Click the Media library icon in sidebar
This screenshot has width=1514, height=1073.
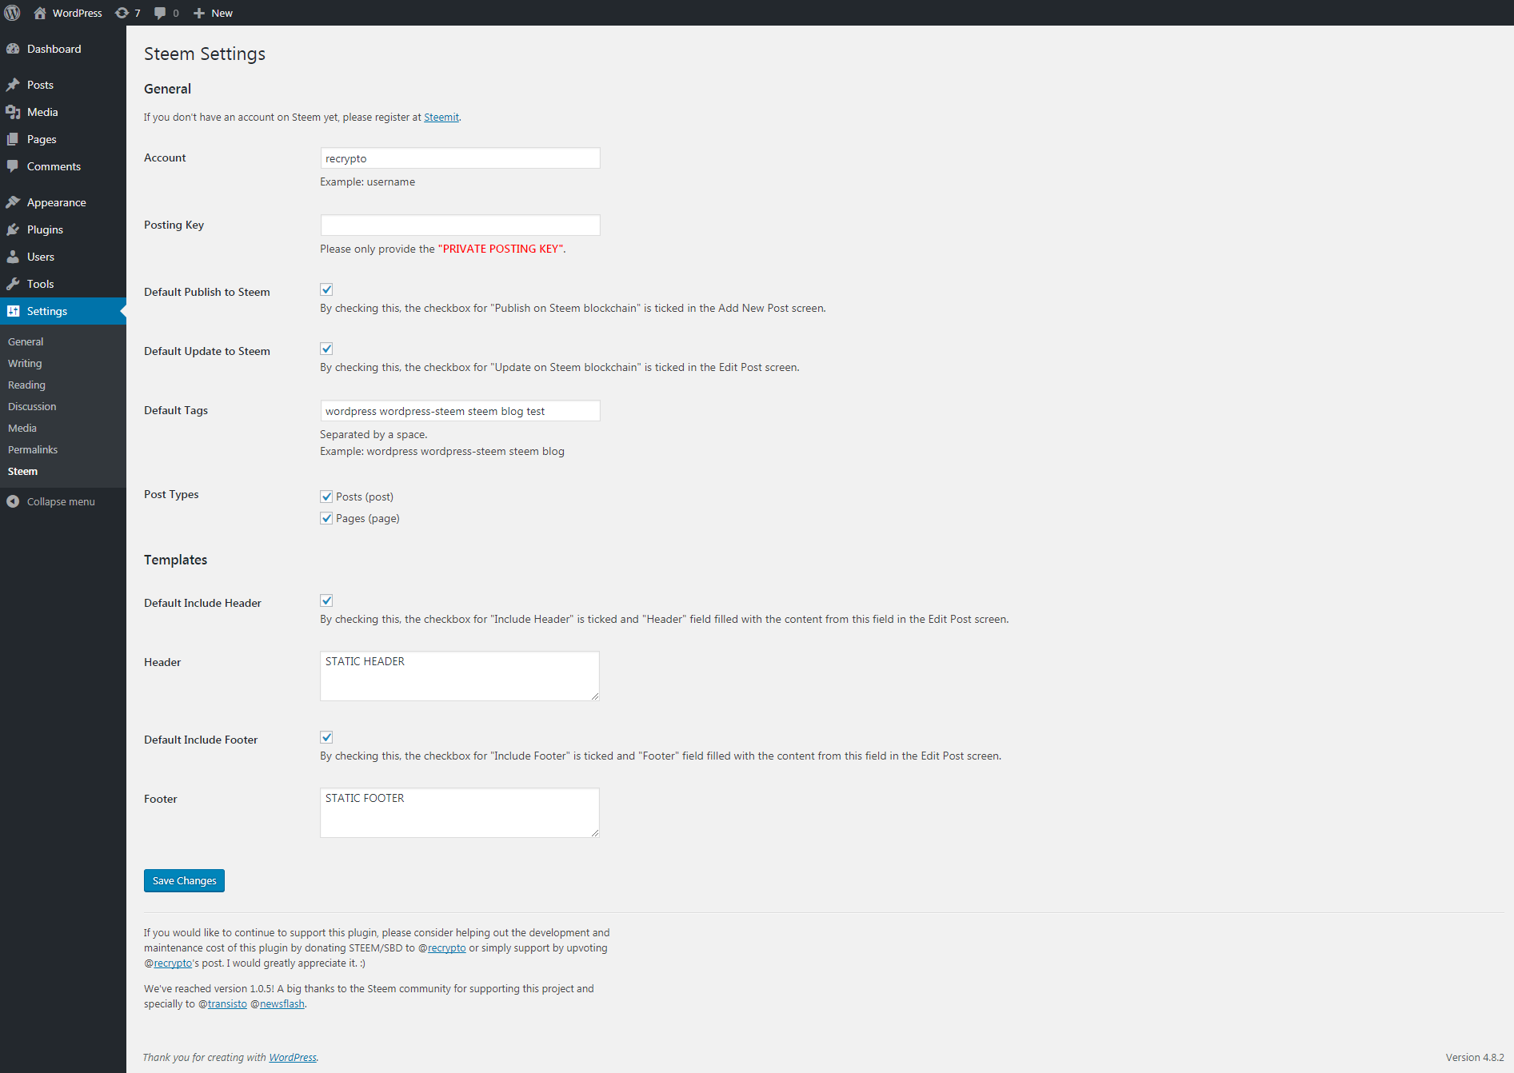click(x=13, y=112)
